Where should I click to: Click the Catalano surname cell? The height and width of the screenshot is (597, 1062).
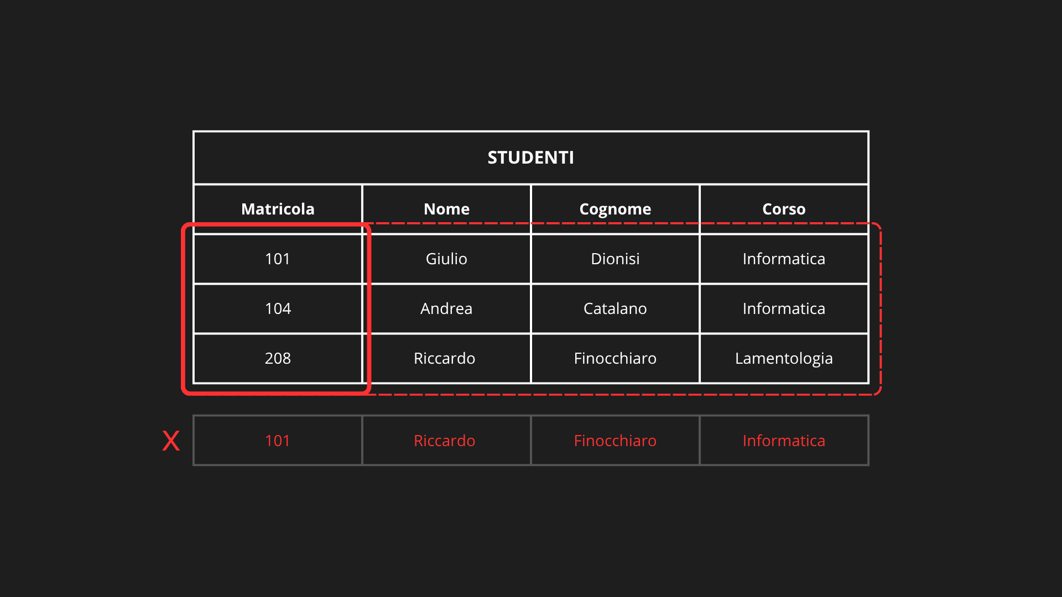tap(615, 308)
